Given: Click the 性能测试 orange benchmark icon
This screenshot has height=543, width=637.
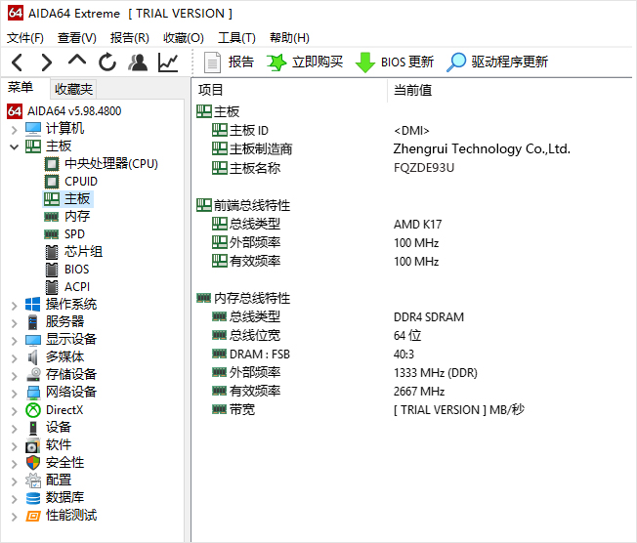Looking at the screenshot, I should click(33, 517).
